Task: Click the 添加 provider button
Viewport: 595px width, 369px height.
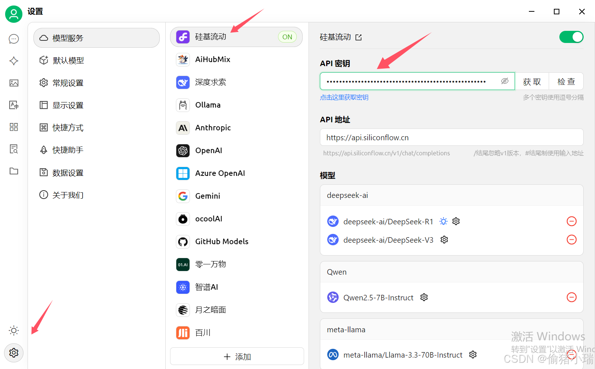Action: tap(237, 357)
